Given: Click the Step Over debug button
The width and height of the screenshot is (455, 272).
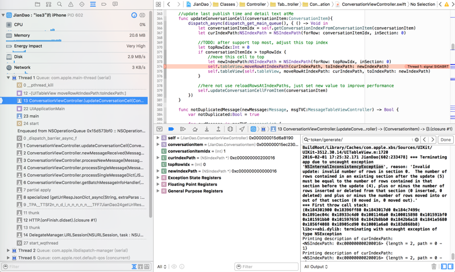Looking at the screenshot, I should tap(195, 129).
